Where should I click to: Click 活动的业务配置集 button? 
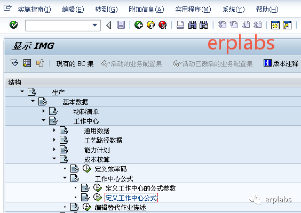pyautogui.click(x=132, y=63)
